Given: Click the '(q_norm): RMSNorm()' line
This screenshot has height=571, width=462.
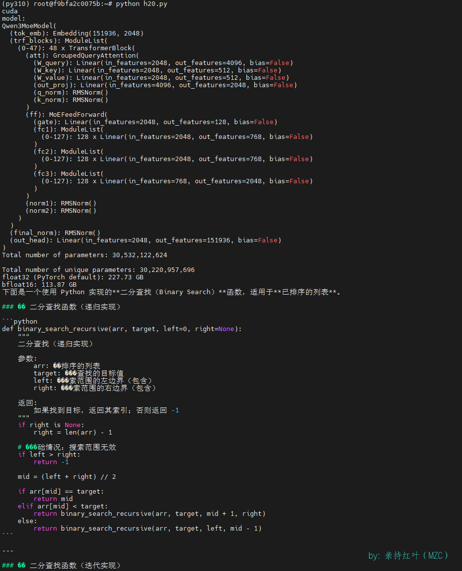Looking at the screenshot, I should coord(71,93).
